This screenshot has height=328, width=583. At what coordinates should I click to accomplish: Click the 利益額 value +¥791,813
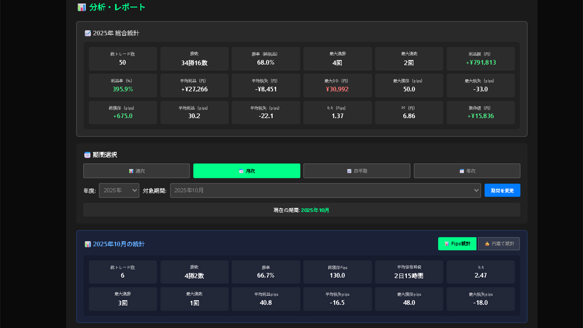(x=481, y=63)
